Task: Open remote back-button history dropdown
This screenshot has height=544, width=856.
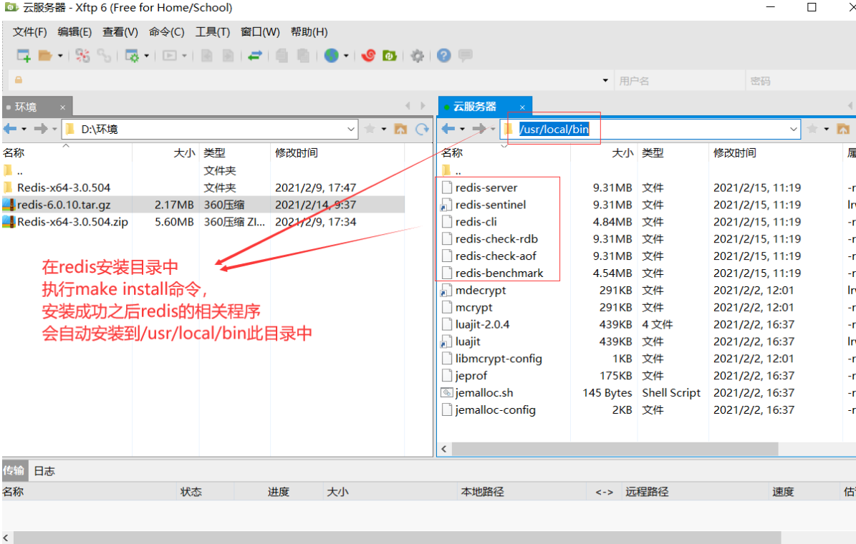Action: (x=463, y=130)
